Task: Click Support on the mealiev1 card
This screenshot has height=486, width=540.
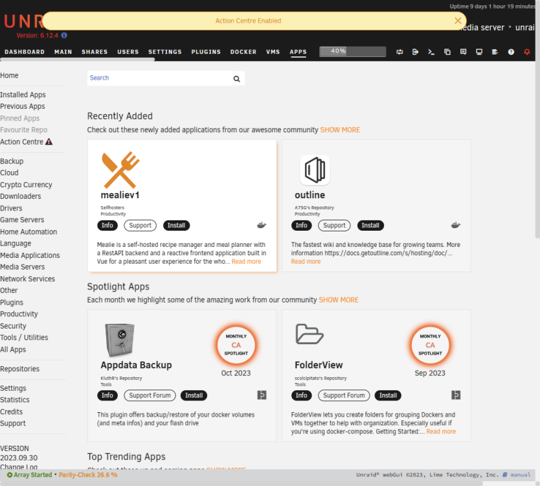Action: (x=140, y=226)
